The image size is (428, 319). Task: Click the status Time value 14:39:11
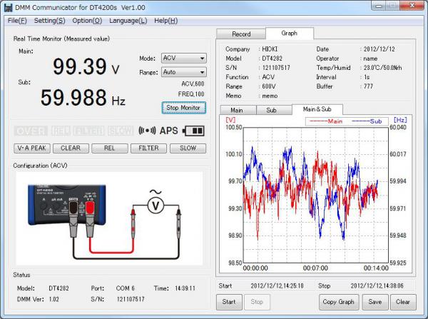[185, 288]
